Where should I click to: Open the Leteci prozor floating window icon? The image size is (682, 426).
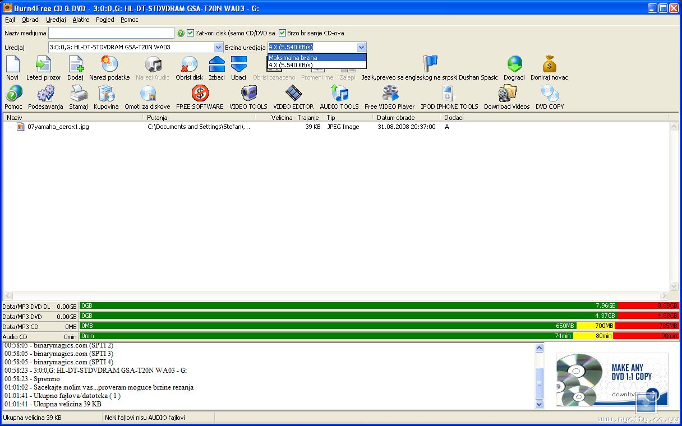pos(44,64)
